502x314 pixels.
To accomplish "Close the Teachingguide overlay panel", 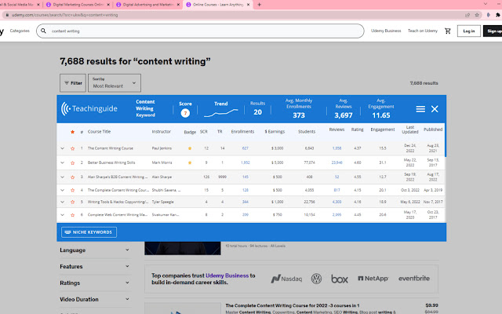I will [x=435, y=109].
